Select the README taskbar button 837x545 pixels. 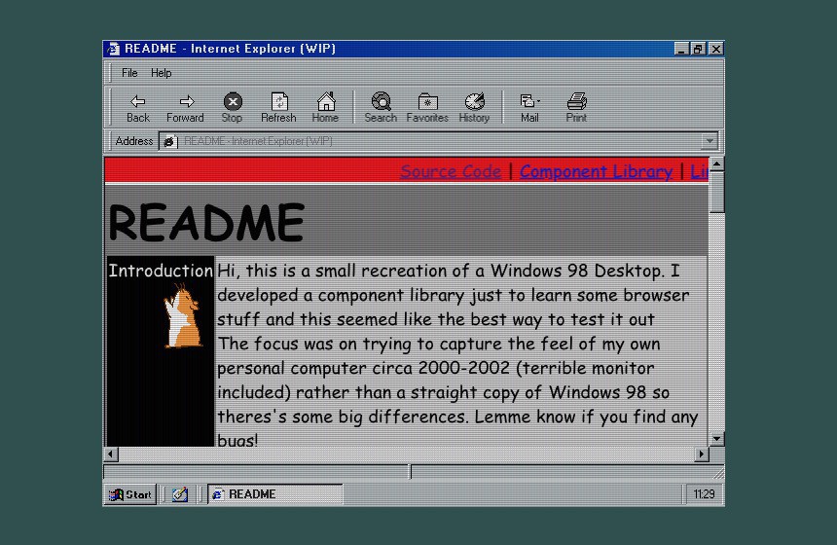pos(274,494)
